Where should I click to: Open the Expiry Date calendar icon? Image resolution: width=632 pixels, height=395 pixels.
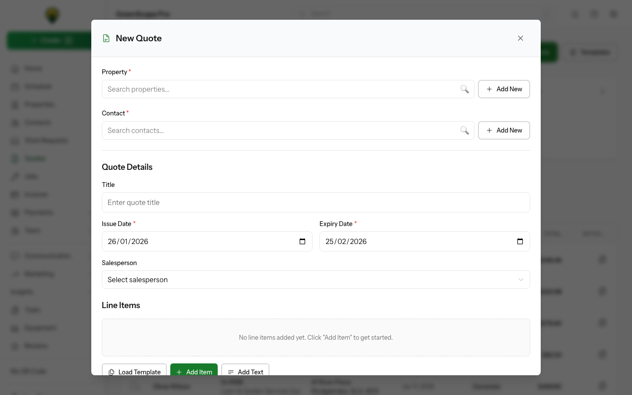click(520, 241)
